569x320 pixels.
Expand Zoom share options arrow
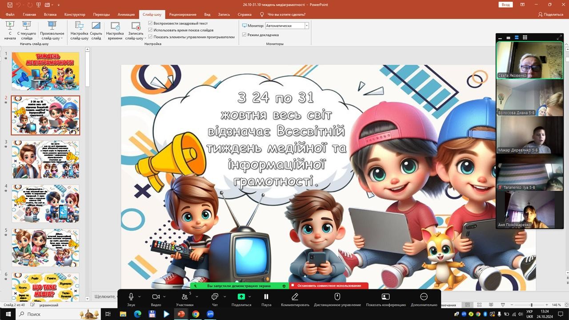pos(250,296)
